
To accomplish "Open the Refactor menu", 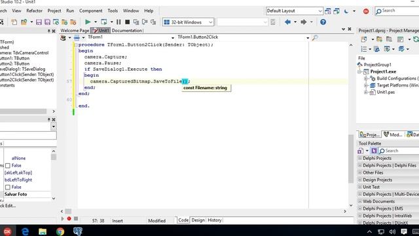I will pos(35,11).
